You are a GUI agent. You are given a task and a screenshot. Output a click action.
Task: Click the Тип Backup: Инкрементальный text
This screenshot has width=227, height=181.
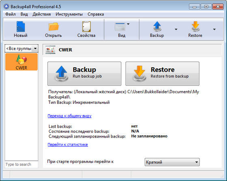pyautogui.click(x=79, y=102)
